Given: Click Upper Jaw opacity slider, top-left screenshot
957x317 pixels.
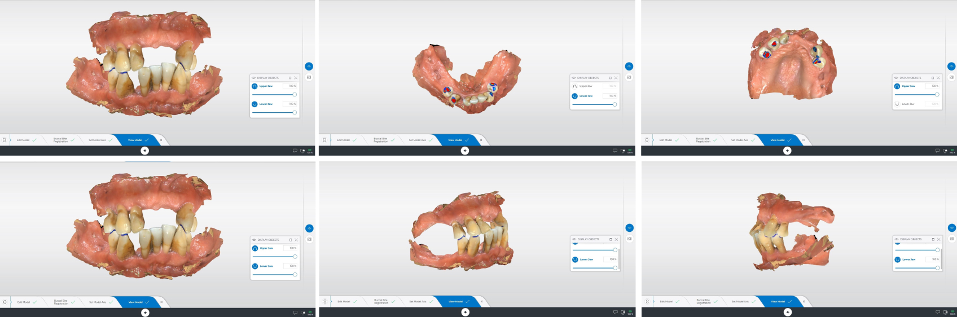Looking at the screenshot, I should (x=274, y=94).
